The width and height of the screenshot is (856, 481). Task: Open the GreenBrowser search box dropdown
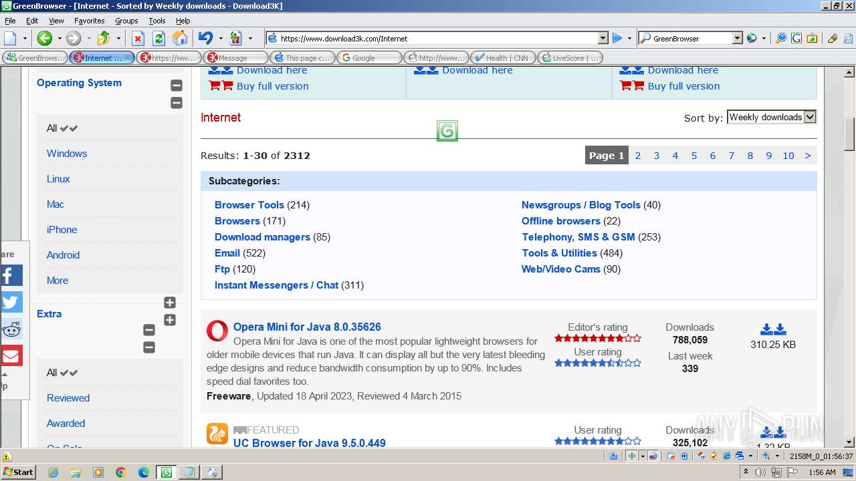(x=737, y=38)
